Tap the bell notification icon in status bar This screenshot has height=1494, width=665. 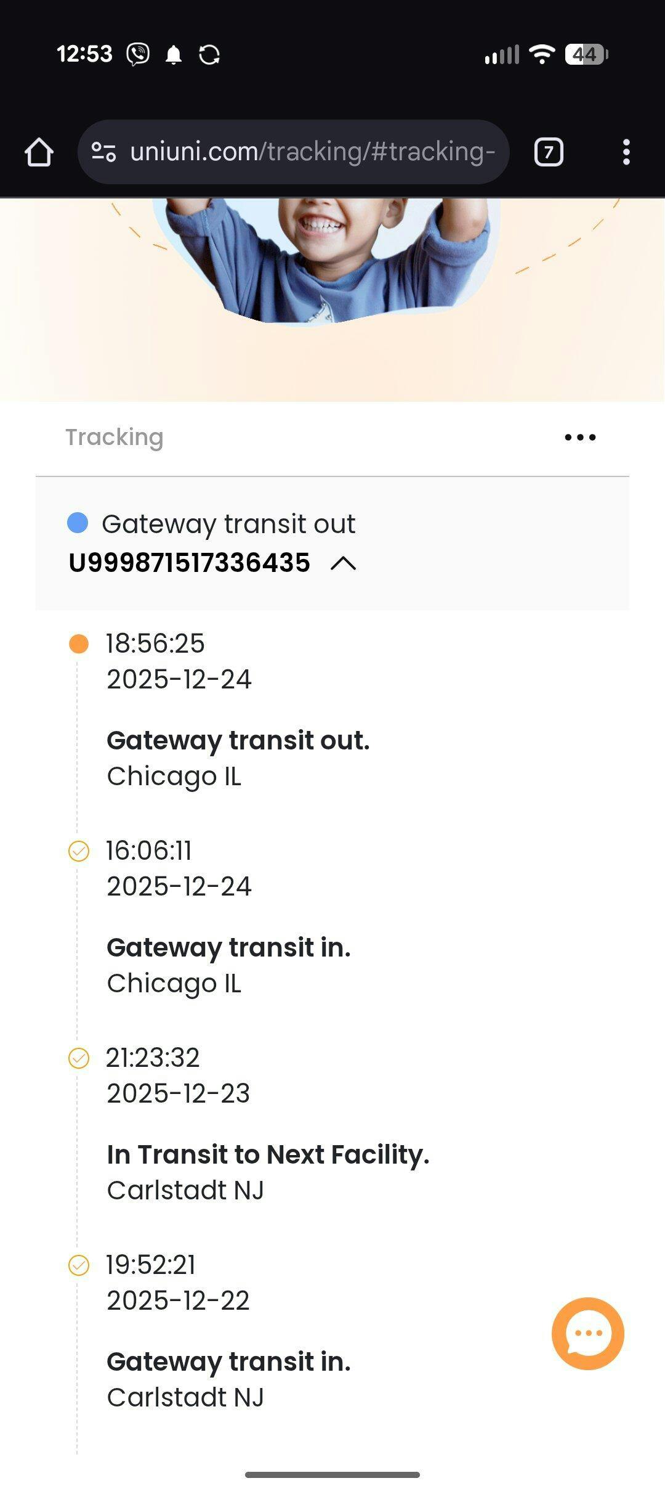[x=174, y=55]
